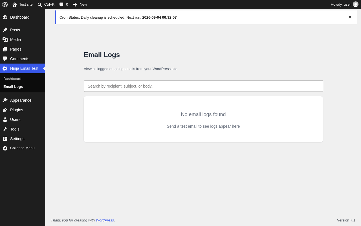This screenshot has height=226, width=361.
Task: Click the Media icon in the sidebar
Action: point(5,40)
